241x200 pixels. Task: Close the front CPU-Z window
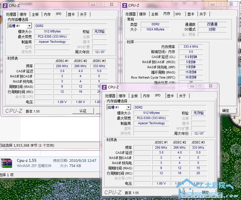tap(211, 86)
